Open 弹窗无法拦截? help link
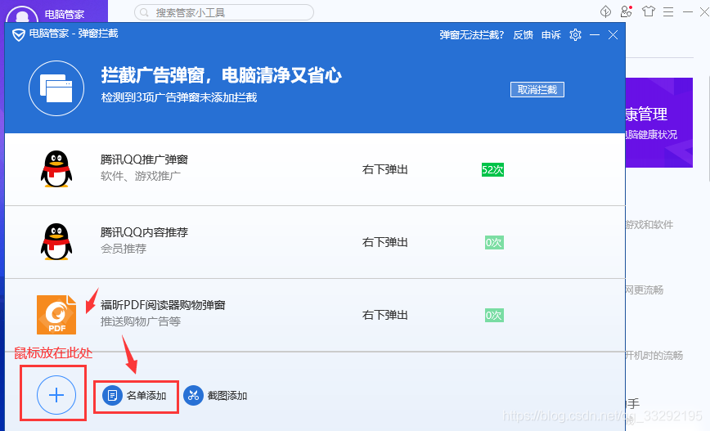 pyautogui.click(x=471, y=35)
